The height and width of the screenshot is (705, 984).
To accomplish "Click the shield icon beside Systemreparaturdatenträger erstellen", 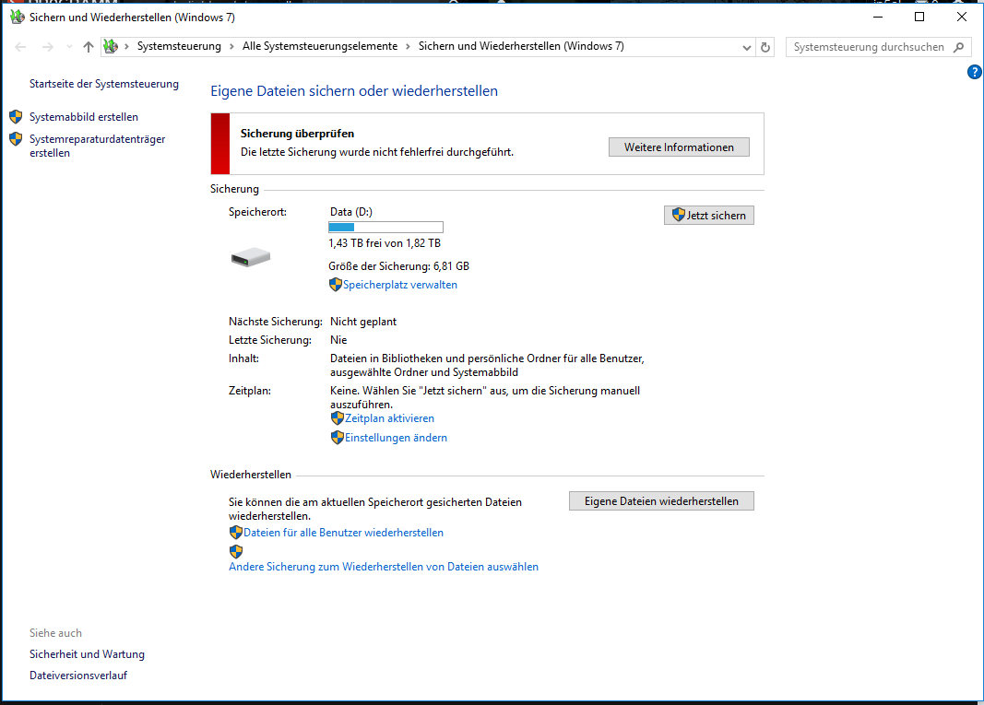I will [16, 138].
